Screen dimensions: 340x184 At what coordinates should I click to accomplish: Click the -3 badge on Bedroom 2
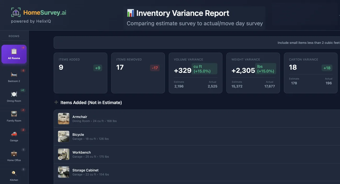tap(23, 71)
